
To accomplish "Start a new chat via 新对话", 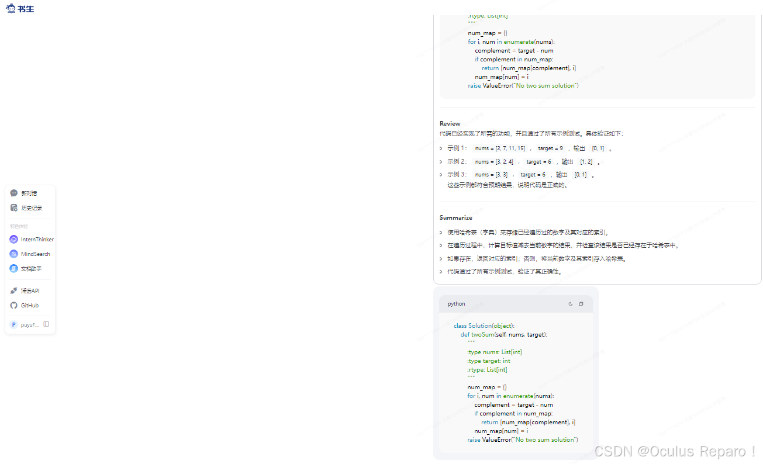I will pyautogui.click(x=30, y=193).
